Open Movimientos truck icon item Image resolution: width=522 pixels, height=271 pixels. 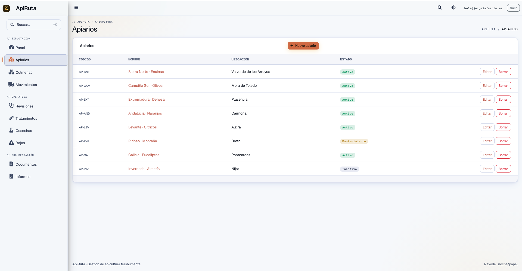(x=11, y=84)
